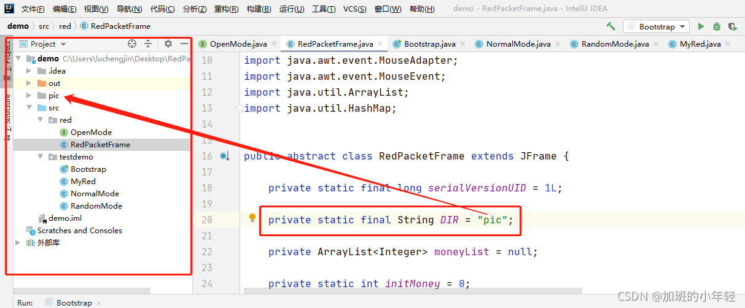
Task: Click the Collapse All icon in Project panel
Action: pyautogui.click(x=148, y=44)
